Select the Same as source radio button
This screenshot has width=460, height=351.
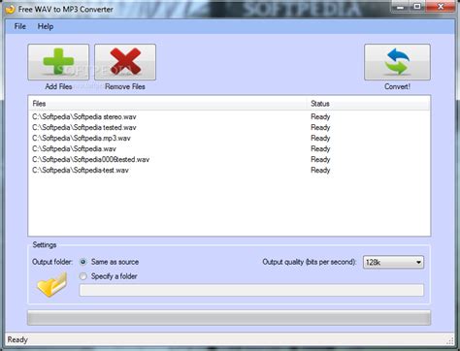coord(83,262)
